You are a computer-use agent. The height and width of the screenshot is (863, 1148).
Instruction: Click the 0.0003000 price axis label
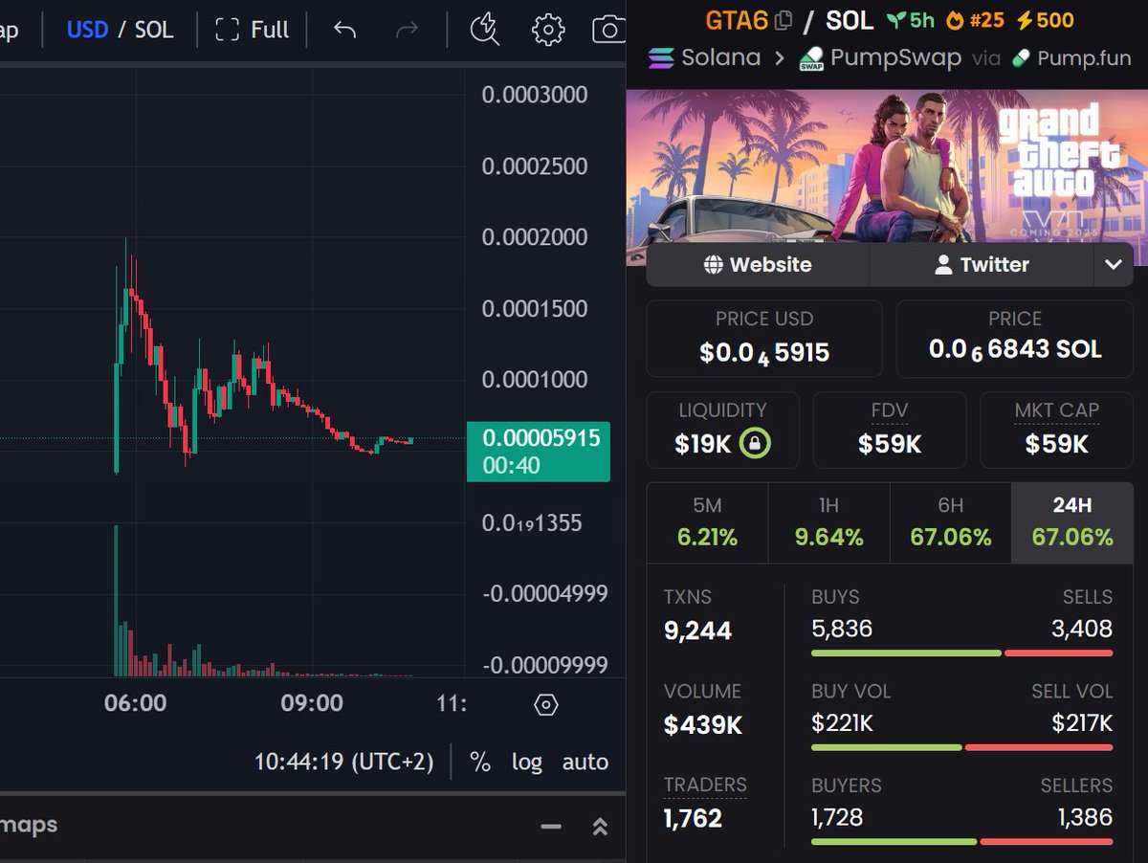[x=535, y=95]
